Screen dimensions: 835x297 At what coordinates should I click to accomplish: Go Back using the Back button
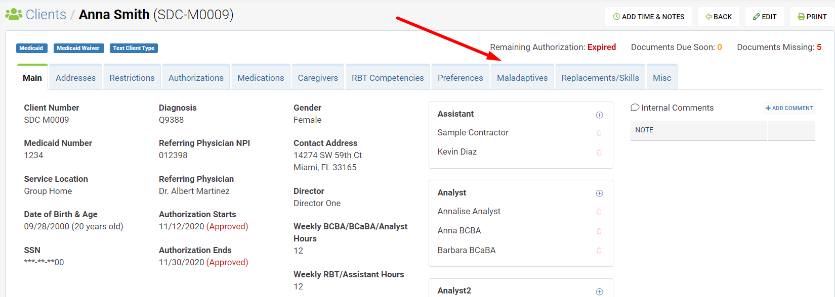pyautogui.click(x=719, y=17)
